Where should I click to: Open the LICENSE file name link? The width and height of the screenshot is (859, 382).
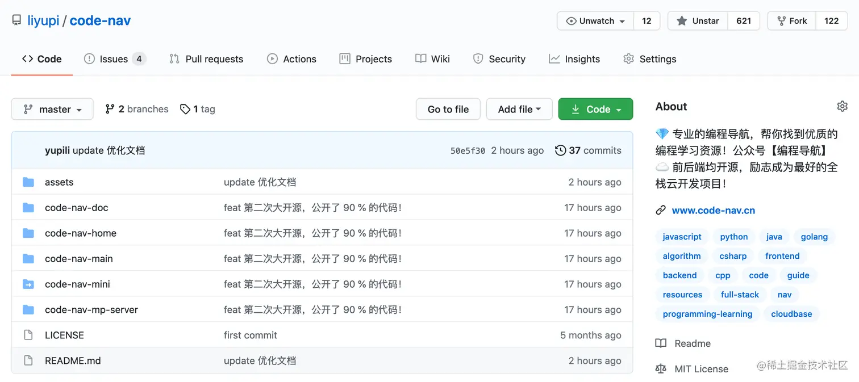click(64, 335)
